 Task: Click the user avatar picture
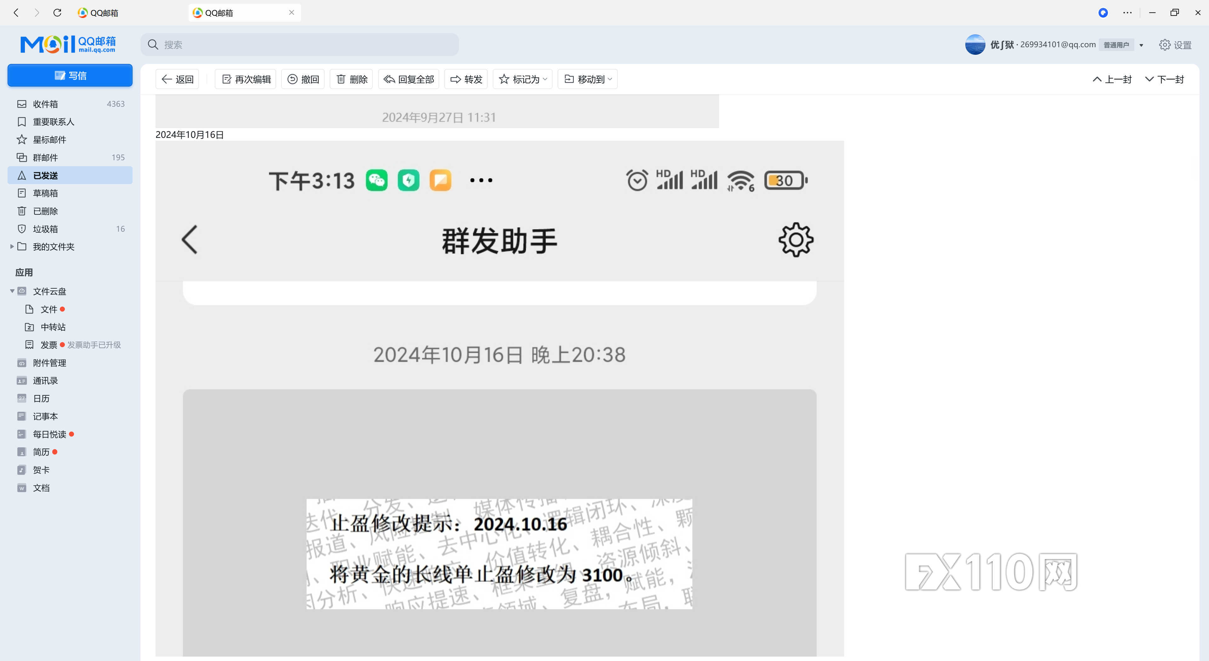[x=975, y=45]
